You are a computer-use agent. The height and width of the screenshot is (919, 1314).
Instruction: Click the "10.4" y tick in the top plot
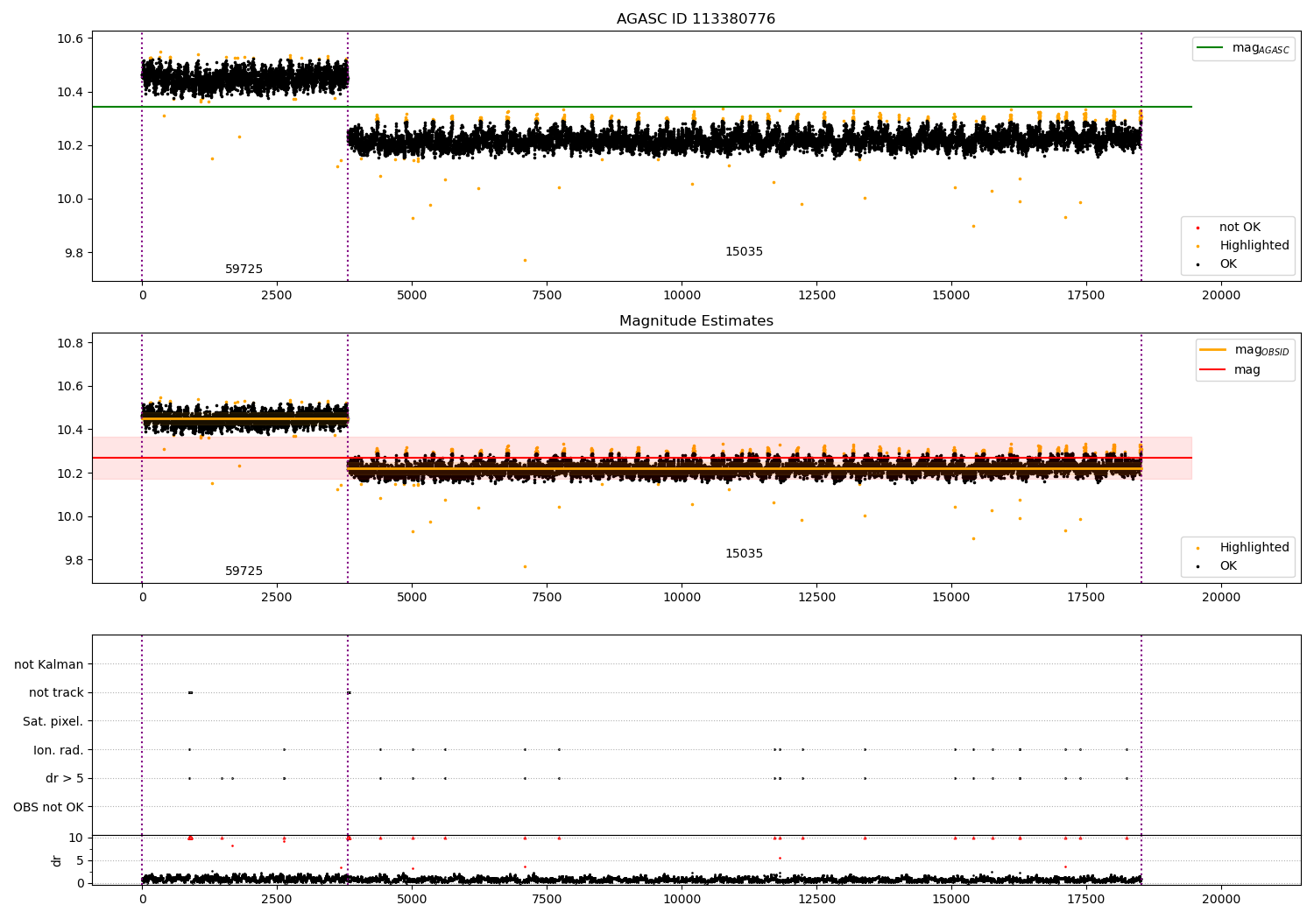tap(69, 93)
